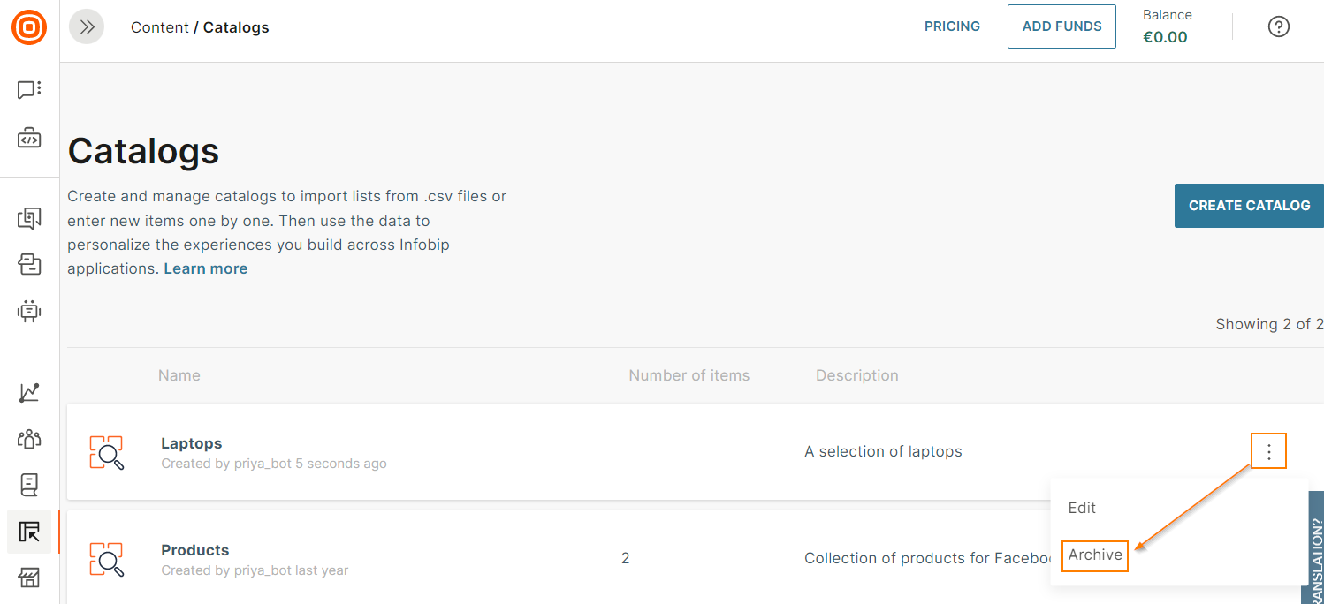Image resolution: width=1324 pixels, height=604 pixels.
Task: Open the Learn more link
Action: 205,268
